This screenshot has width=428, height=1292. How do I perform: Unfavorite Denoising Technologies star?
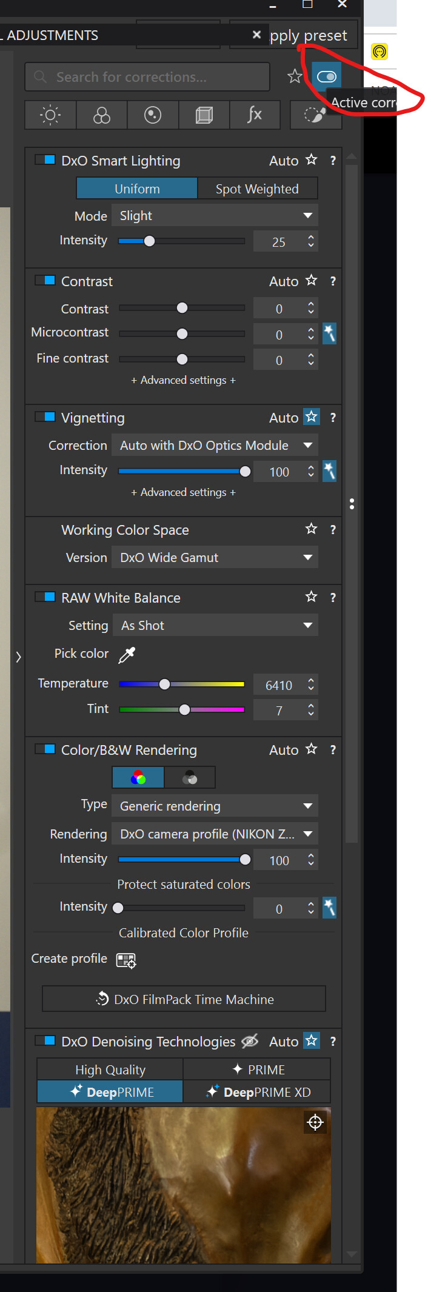(312, 1041)
